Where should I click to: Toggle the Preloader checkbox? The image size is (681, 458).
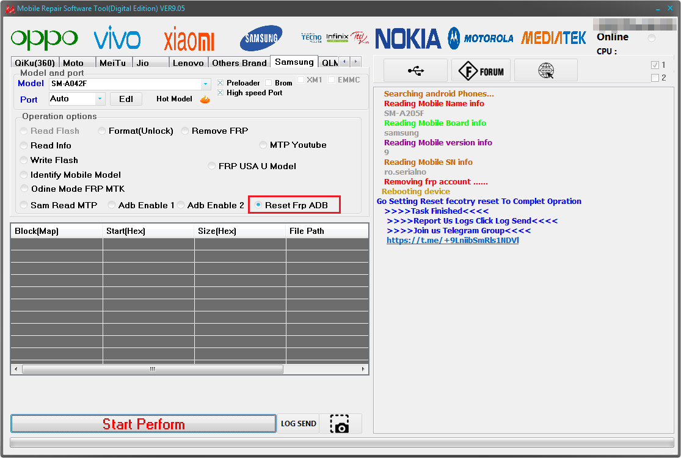click(x=220, y=83)
